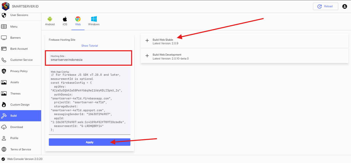
Task: Open Custom Design sidebar label
Action: (20, 105)
